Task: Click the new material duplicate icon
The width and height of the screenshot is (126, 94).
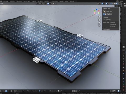Action: click(x=75, y=91)
